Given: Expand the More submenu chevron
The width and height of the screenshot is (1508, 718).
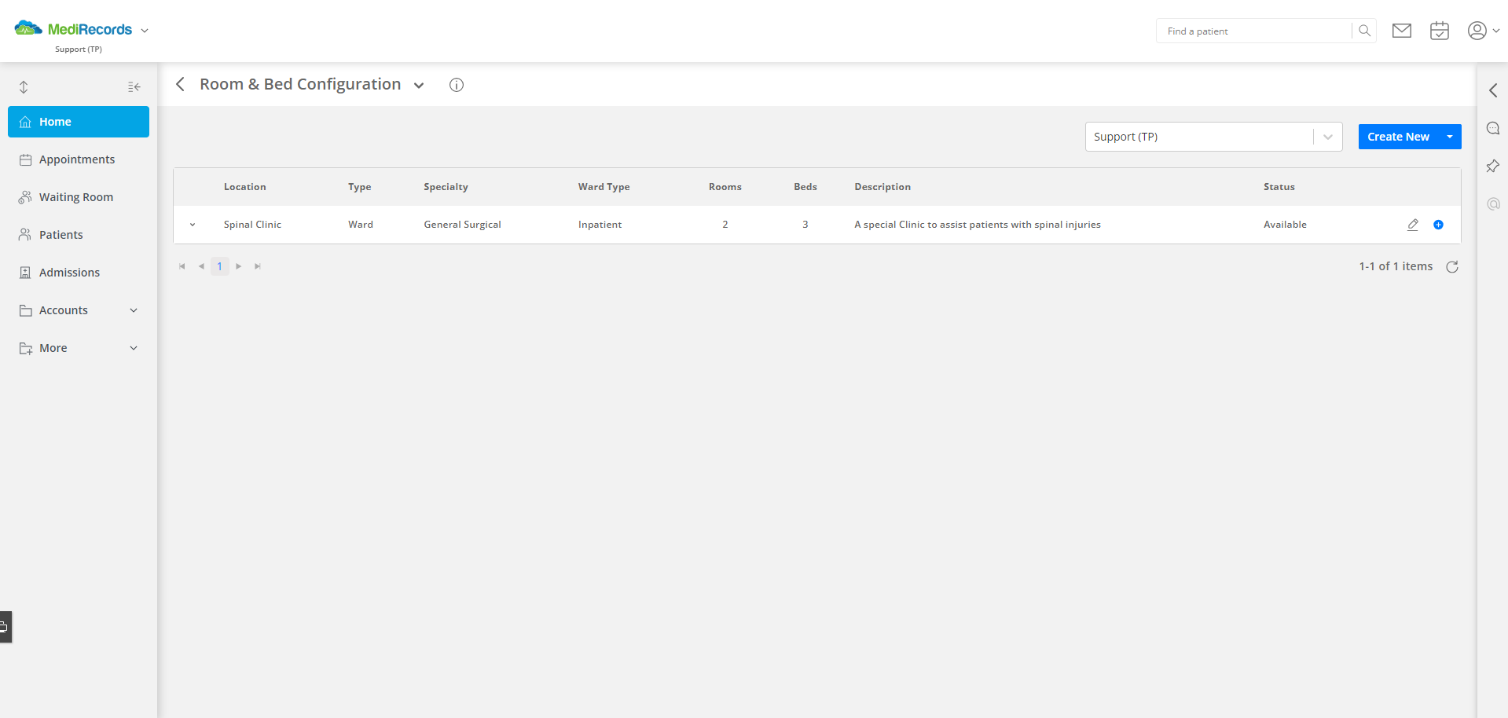Looking at the screenshot, I should [x=134, y=348].
